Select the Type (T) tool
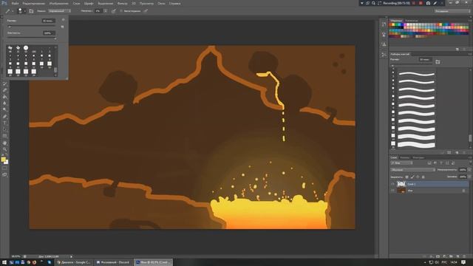 pyautogui.click(x=5, y=123)
